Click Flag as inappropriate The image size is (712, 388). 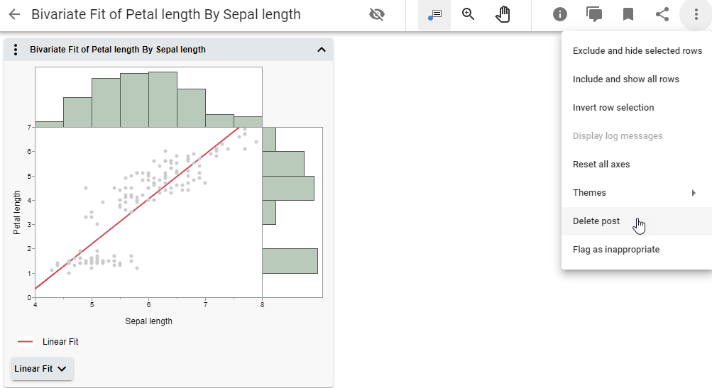(616, 250)
